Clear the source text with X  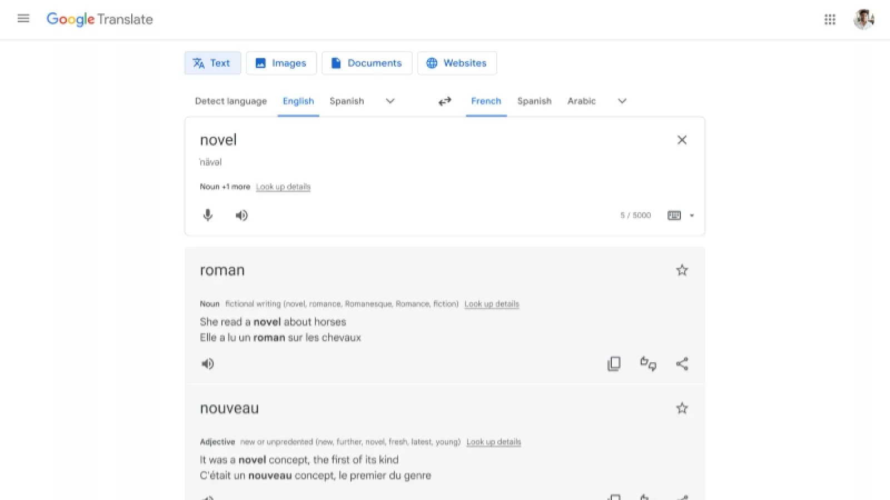(682, 140)
